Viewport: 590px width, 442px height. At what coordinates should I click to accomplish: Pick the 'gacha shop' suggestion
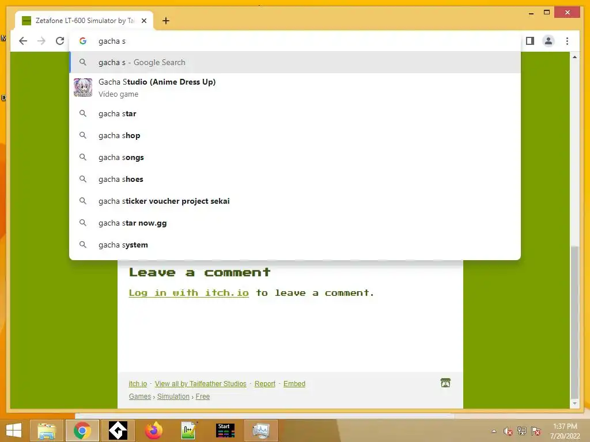pyautogui.click(x=295, y=135)
